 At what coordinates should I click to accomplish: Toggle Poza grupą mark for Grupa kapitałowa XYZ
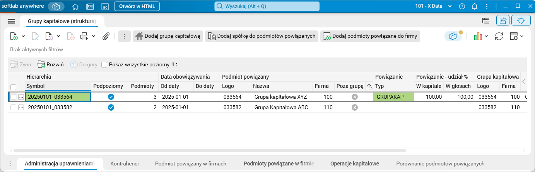tap(355, 97)
